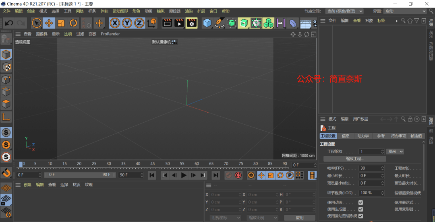Viewport: 435px width, 222px height.
Task: Add an Extrude generator object
Action: tap(244, 23)
